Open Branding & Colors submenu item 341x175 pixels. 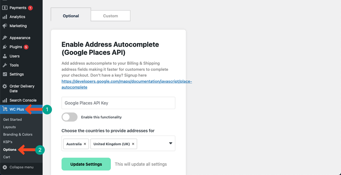click(x=18, y=135)
